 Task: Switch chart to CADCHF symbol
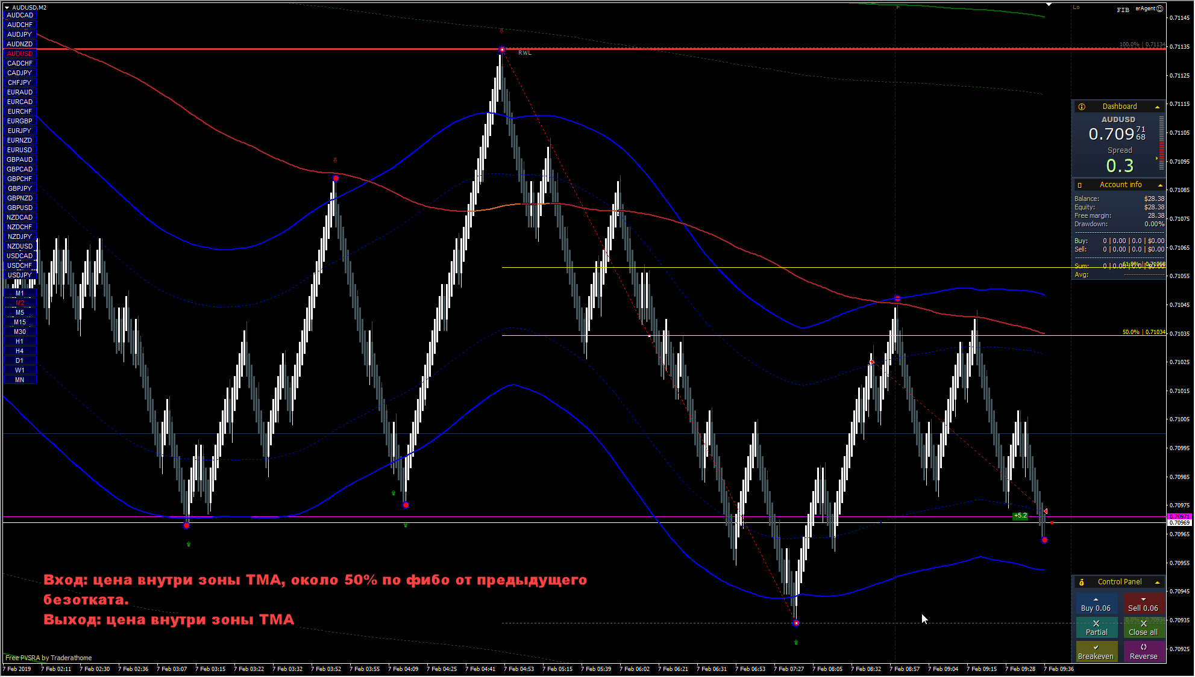pyautogui.click(x=20, y=64)
